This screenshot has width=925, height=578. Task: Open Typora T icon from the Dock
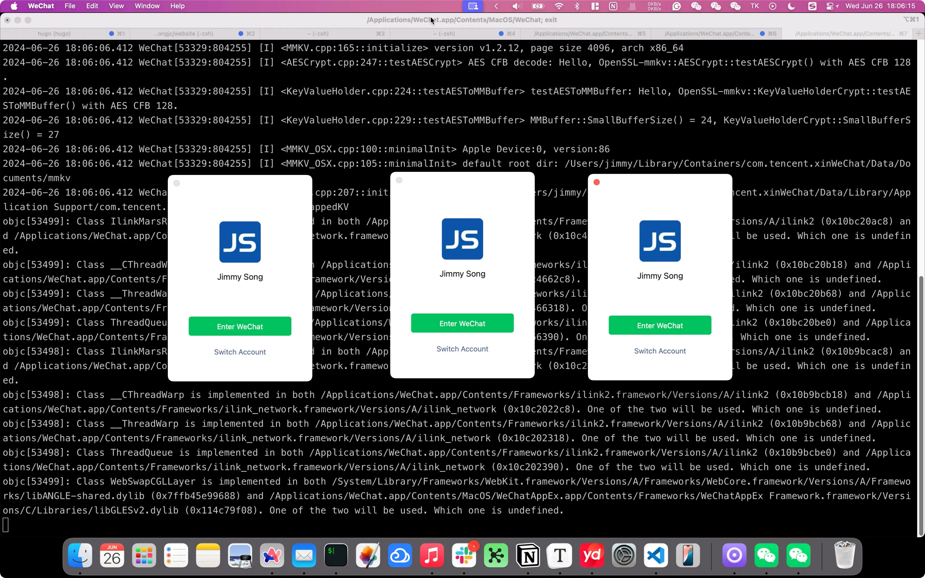[x=560, y=556]
